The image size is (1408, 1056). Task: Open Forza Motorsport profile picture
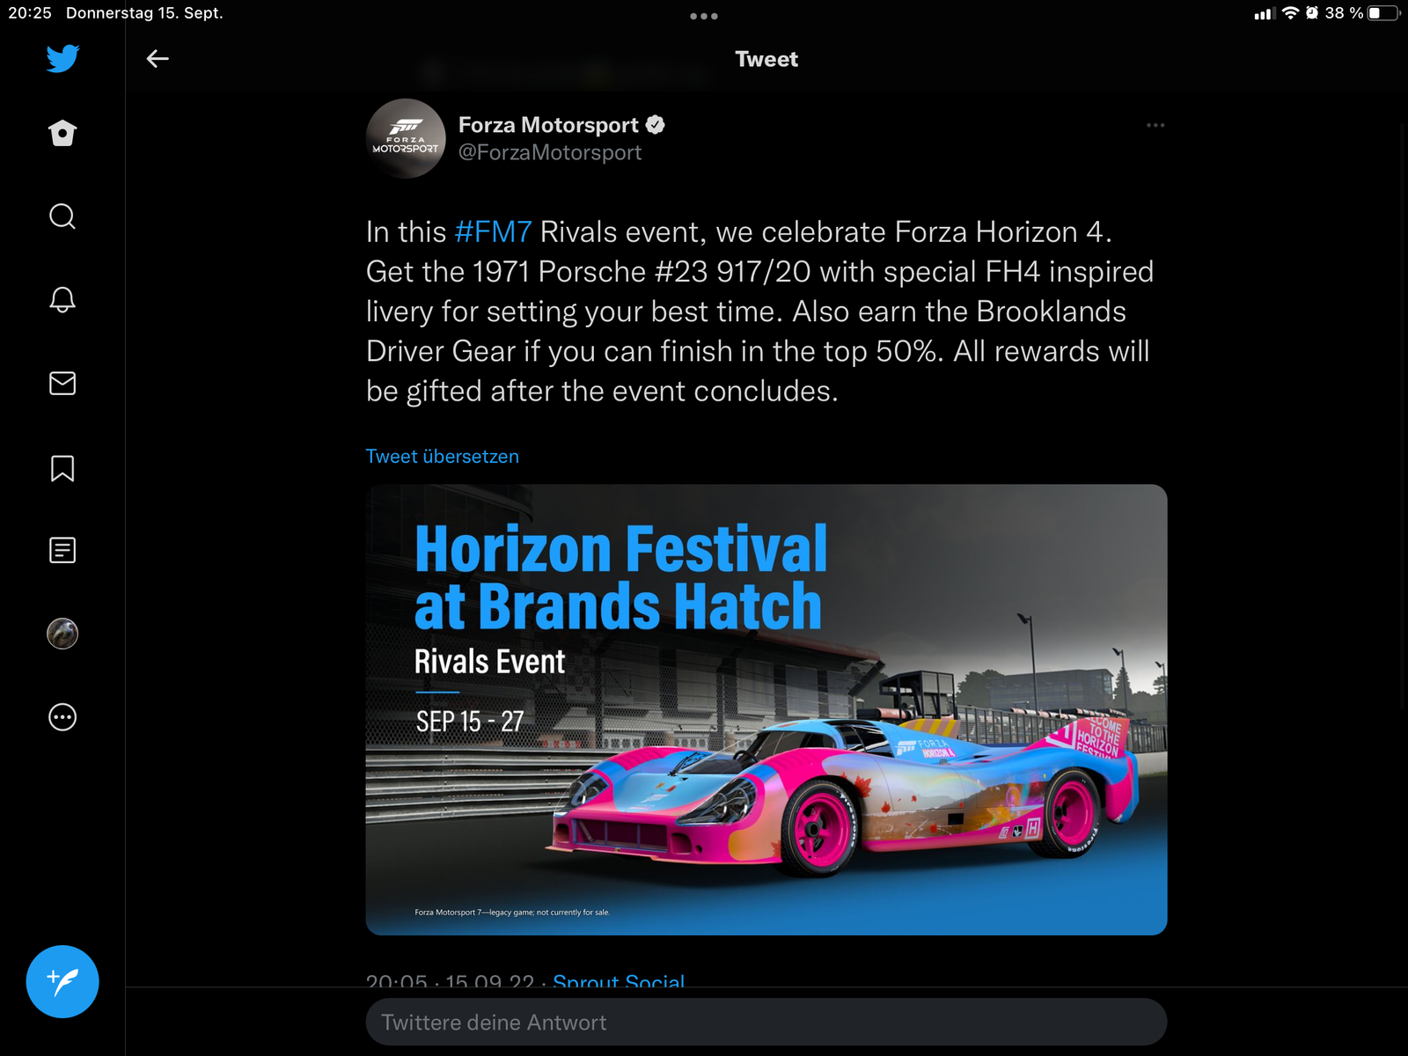click(406, 138)
